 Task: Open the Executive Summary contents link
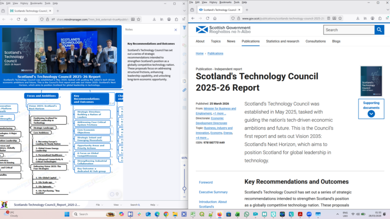[x=213, y=192]
